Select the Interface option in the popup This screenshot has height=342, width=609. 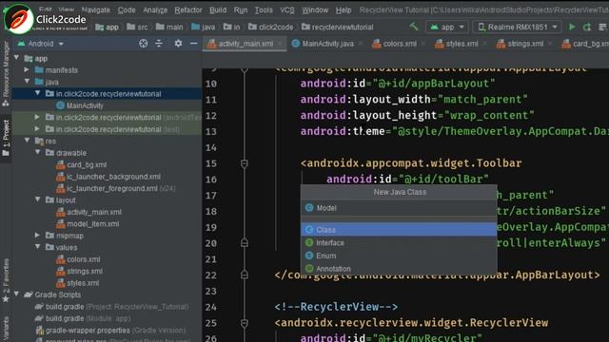[x=399, y=243]
